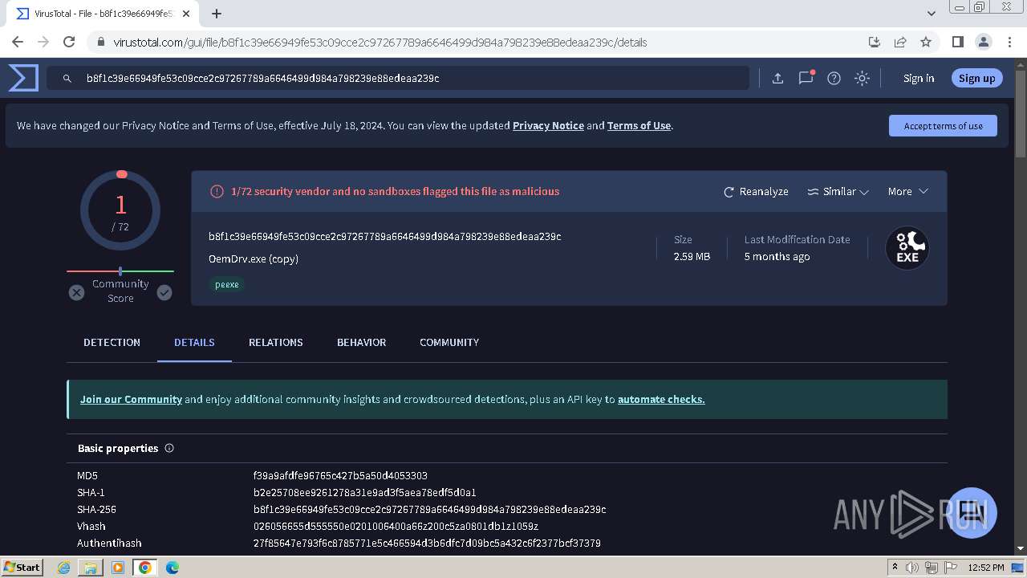Open File Explorer from the taskbar
1027x578 pixels.
(x=91, y=568)
